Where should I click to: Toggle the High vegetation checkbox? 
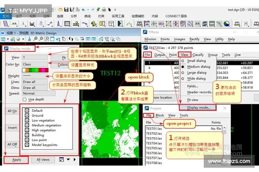[x=27, y=130]
